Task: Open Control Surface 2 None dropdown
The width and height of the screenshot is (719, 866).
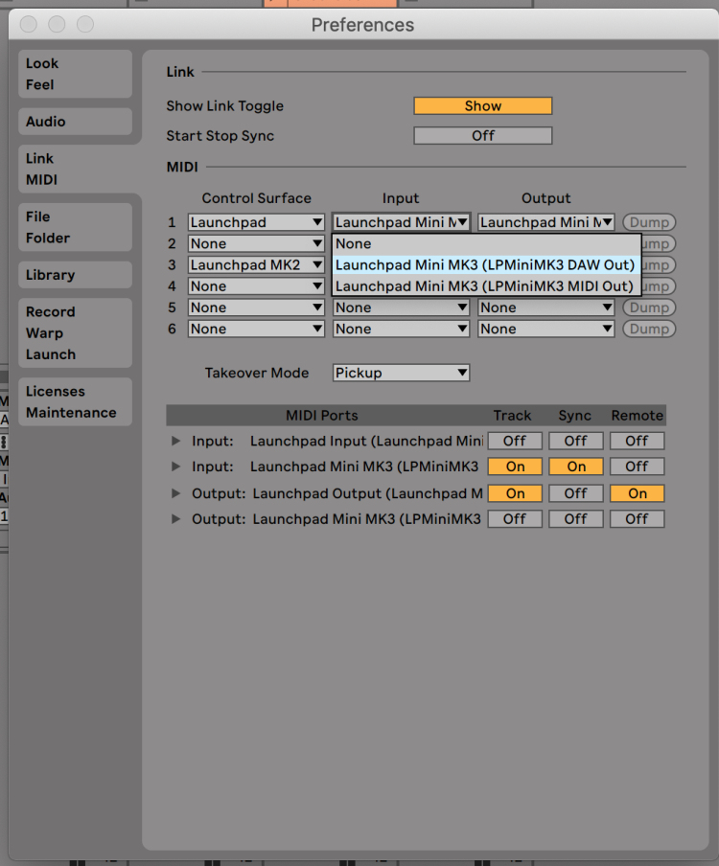Action: point(256,243)
